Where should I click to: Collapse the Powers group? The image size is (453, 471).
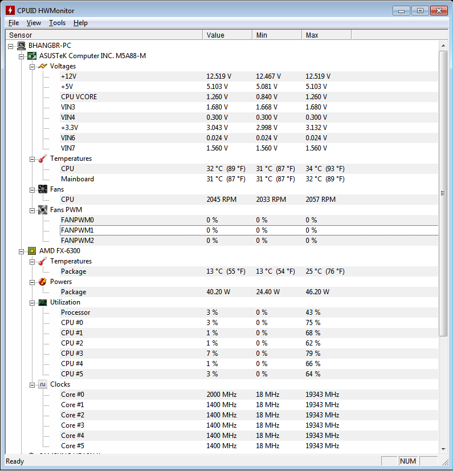point(32,282)
